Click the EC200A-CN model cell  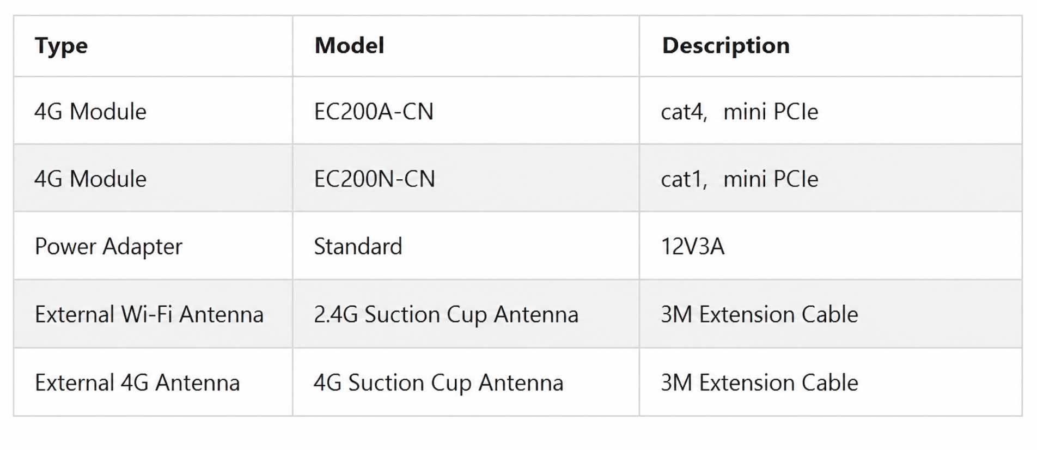[374, 112]
